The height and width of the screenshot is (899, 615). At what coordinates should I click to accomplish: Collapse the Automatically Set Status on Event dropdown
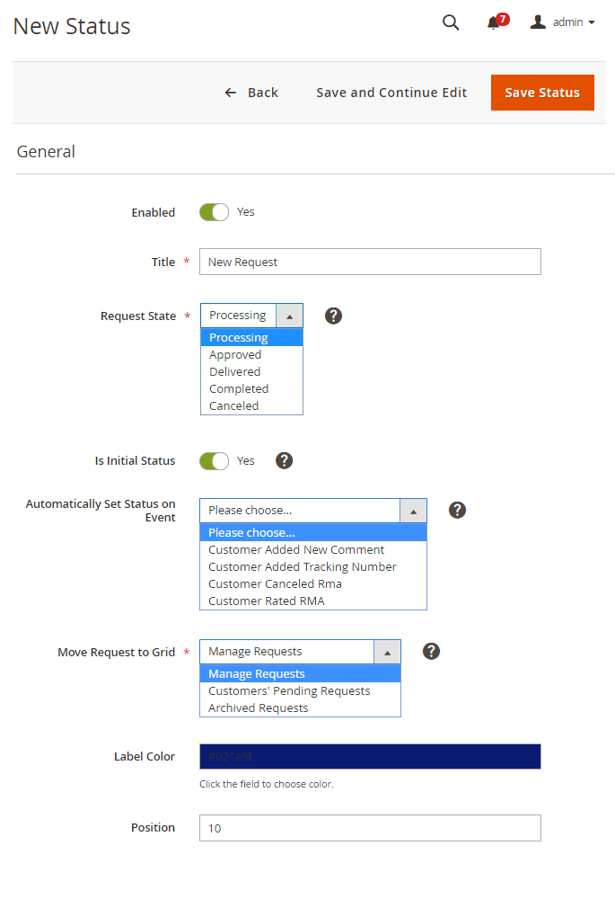tap(413, 511)
